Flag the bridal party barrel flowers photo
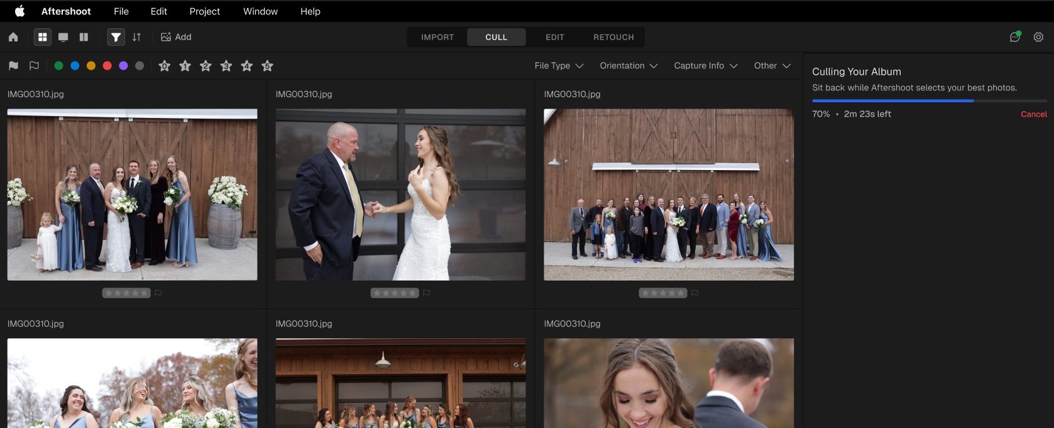The image size is (1054, 428). pos(158,293)
